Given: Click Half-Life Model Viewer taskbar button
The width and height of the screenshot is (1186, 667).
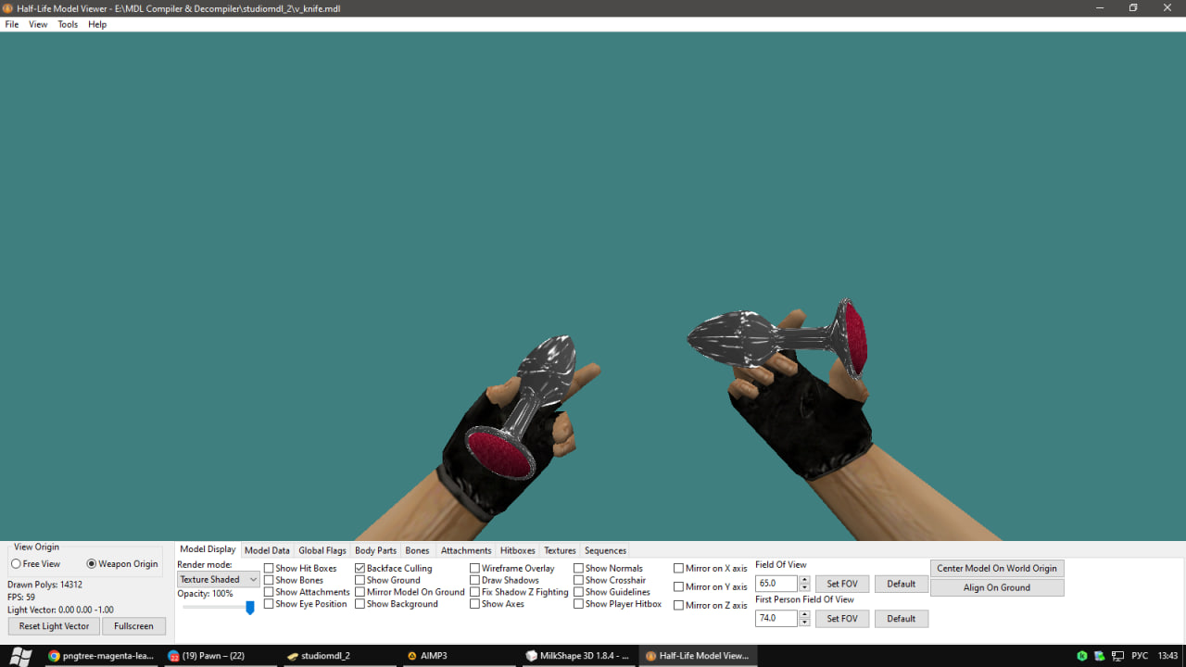Looking at the screenshot, I should 697,655.
